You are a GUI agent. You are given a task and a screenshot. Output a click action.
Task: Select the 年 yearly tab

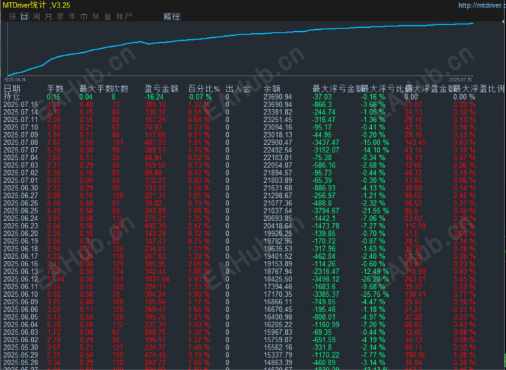point(72,16)
